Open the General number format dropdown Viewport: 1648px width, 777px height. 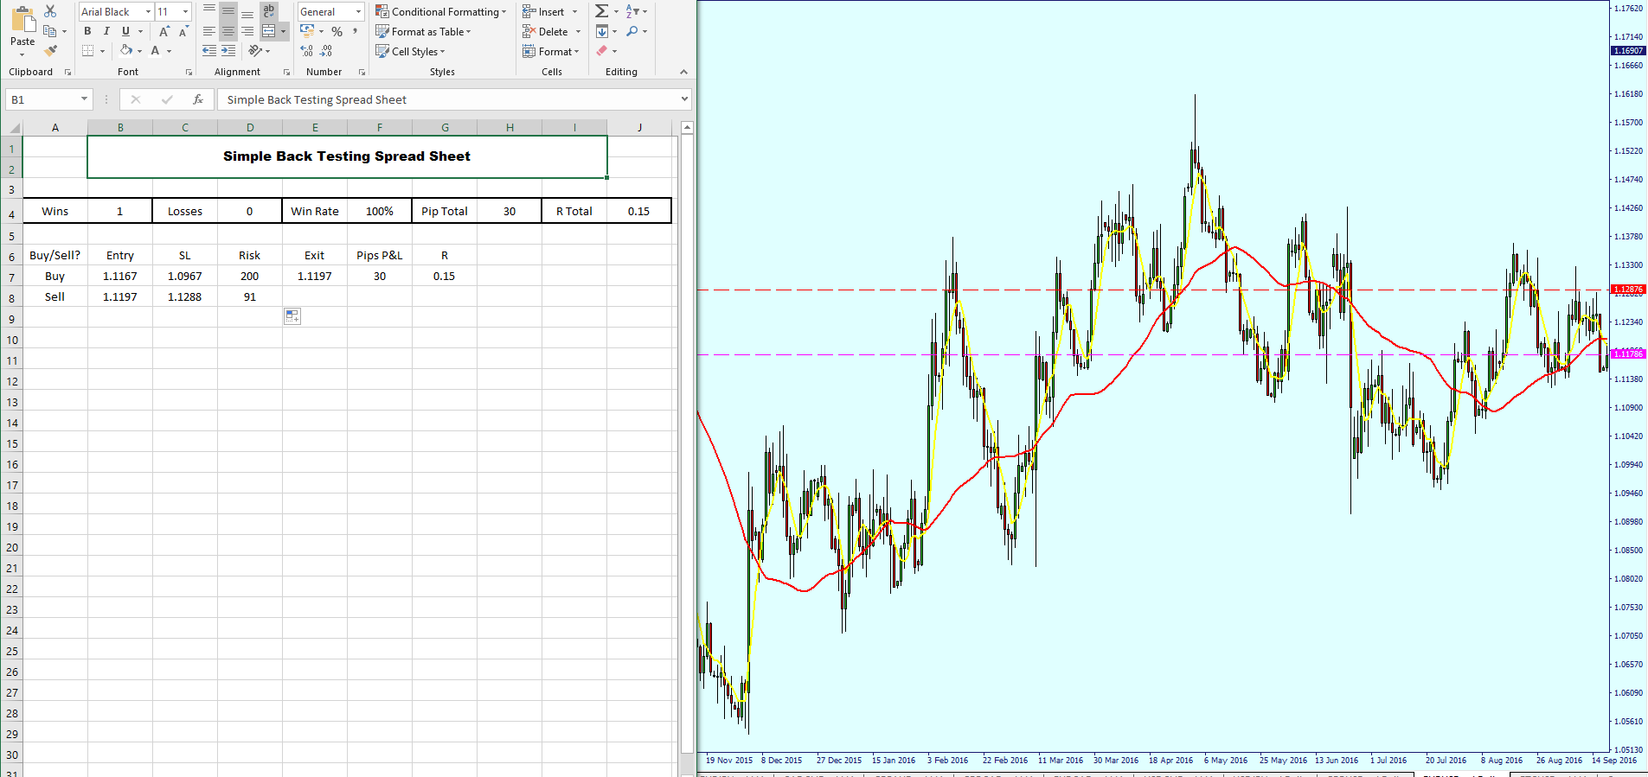358,11
